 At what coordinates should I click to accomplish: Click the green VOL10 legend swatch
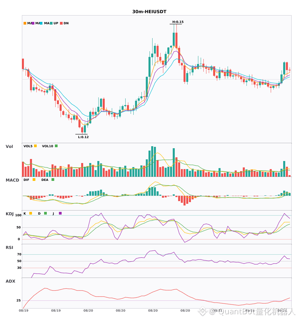coord(56,146)
